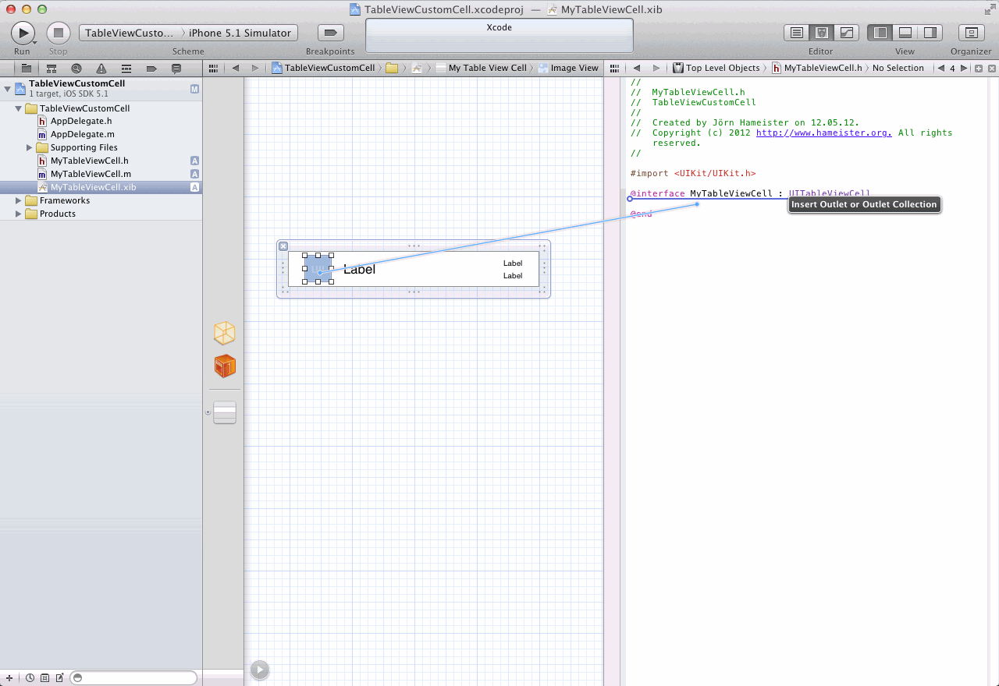
Task: Select My Table View Cell object in dock
Action: coord(225,413)
